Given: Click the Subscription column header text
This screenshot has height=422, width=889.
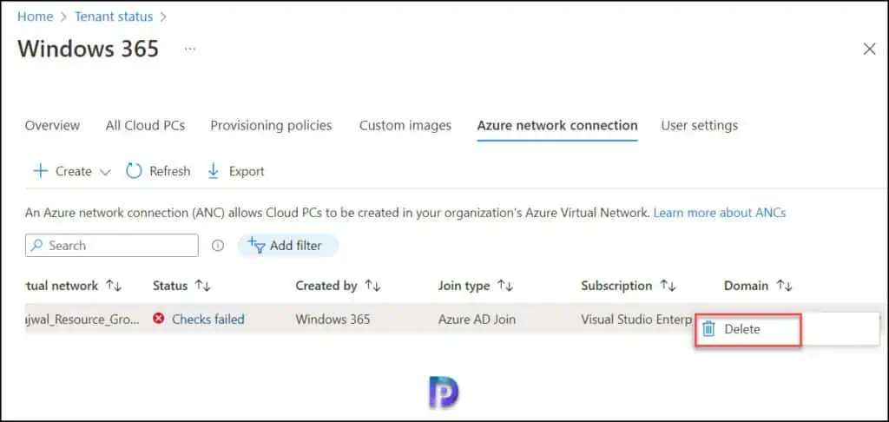Looking at the screenshot, I should tap(616, 286).
